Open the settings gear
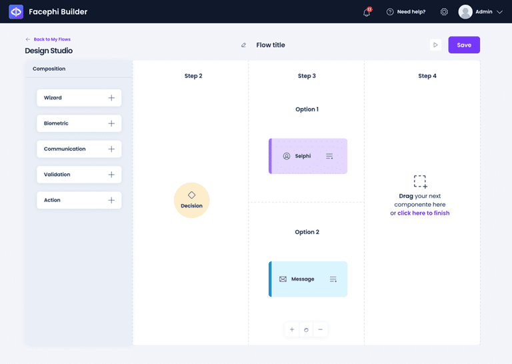512x364 pixels. point(444,12)
